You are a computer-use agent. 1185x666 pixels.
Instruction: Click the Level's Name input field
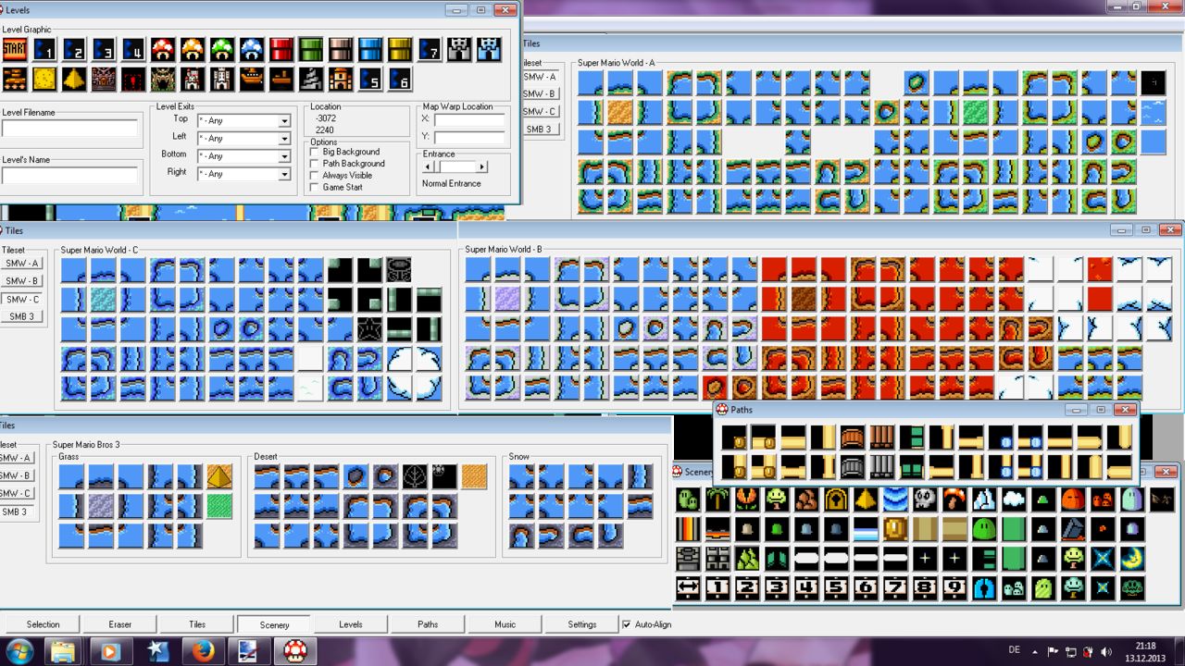(x=70, y=176)
